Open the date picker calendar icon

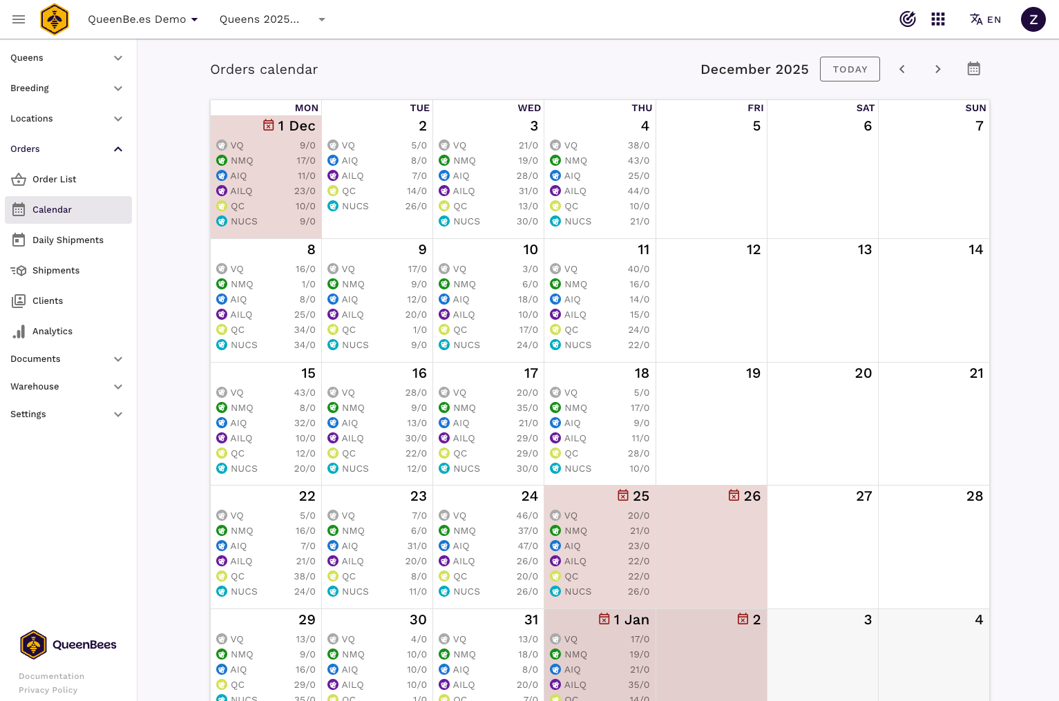(x=973, y=69)
